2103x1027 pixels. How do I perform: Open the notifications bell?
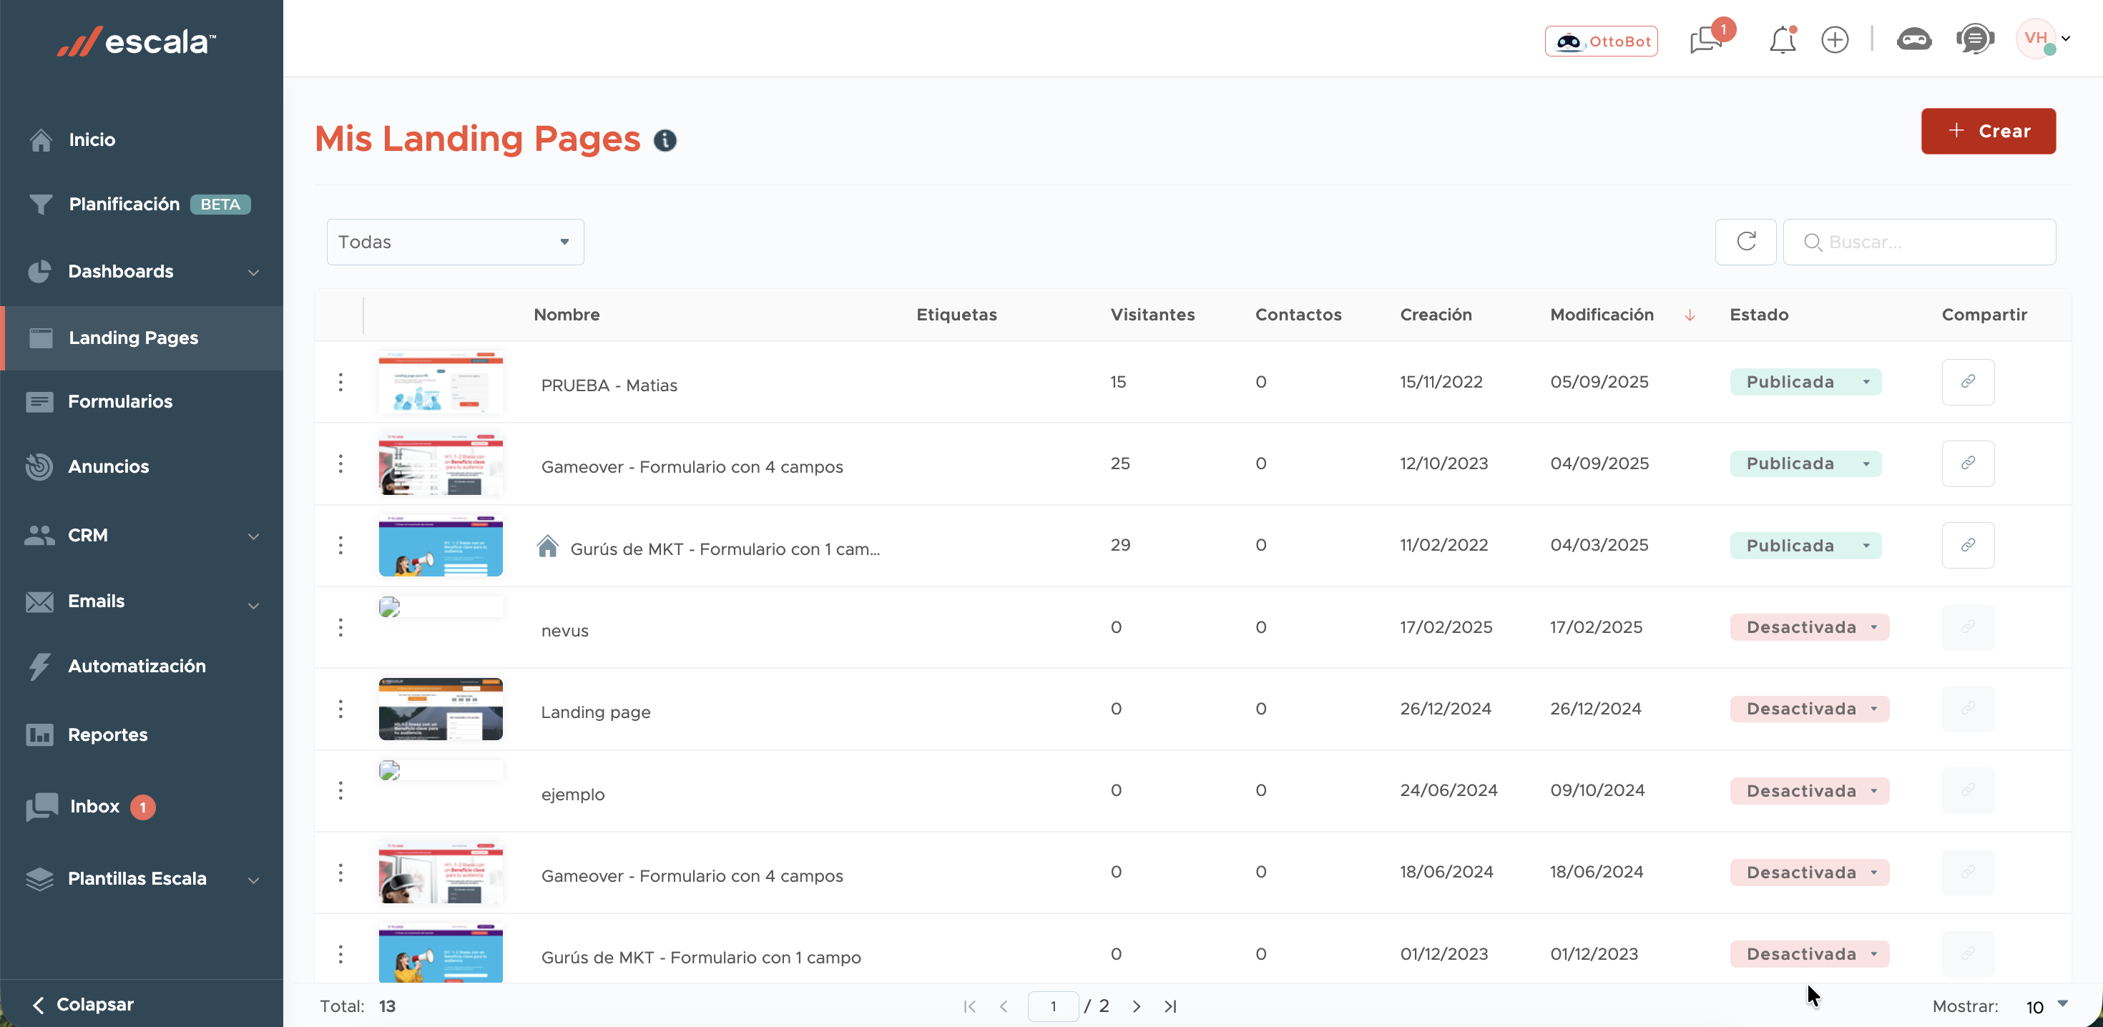1782,40
